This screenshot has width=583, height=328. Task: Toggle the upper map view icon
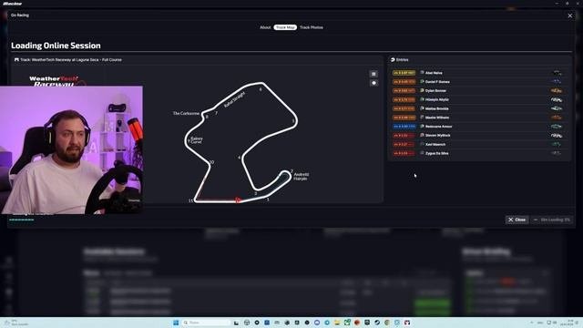tap(373, 74)
